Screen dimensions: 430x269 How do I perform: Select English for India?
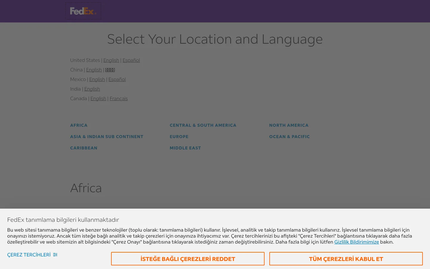click(92, 89)
